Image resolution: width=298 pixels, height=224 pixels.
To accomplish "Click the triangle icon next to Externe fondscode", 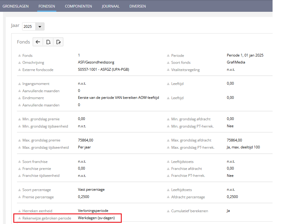I will (19, 70).
